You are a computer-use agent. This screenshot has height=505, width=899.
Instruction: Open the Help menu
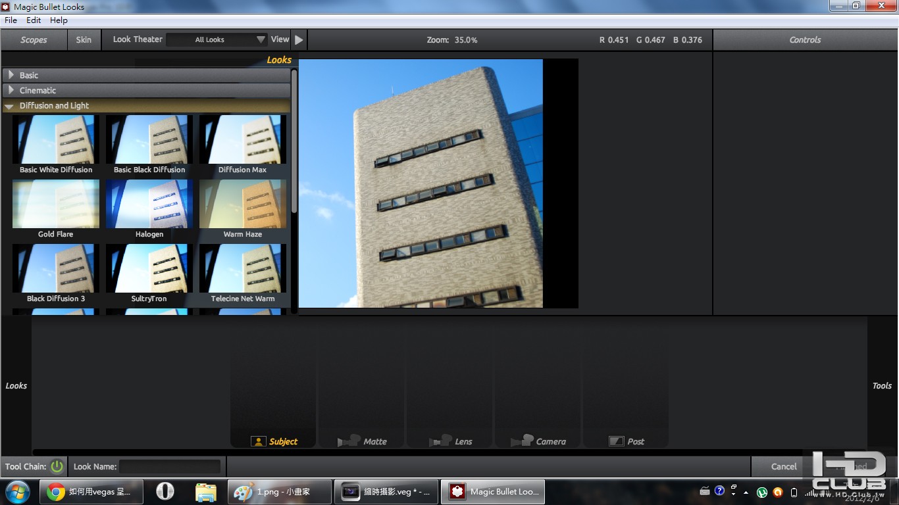point(59,20)
